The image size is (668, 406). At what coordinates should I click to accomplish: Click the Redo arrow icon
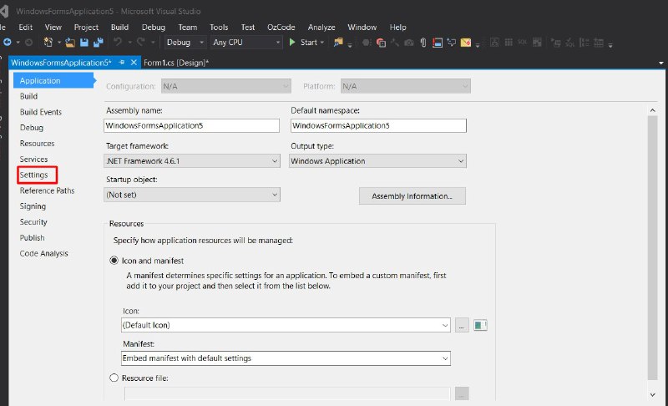click(x=140, y=42)
